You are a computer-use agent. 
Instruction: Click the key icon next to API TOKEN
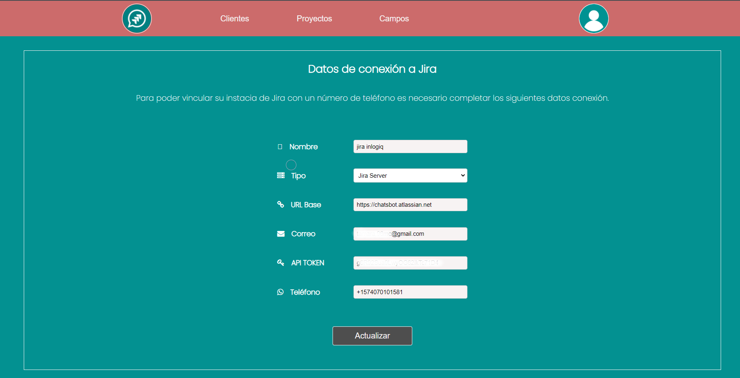(x=281, y=262)
